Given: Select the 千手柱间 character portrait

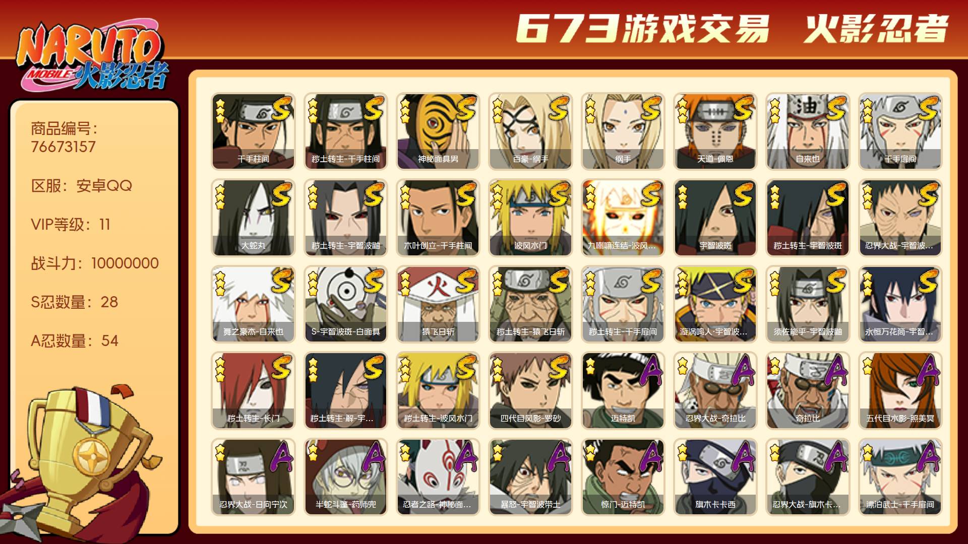Looking at the screenshot, I should (x=253, y=131).
